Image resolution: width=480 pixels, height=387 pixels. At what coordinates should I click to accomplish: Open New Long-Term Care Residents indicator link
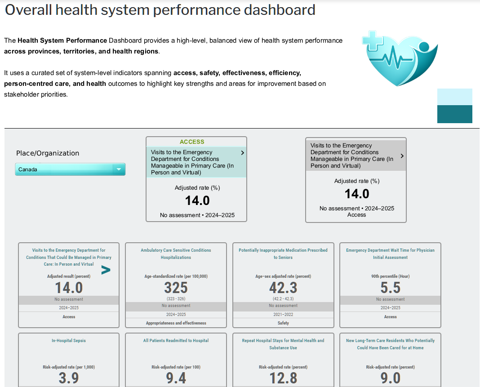tap(390, 344)
